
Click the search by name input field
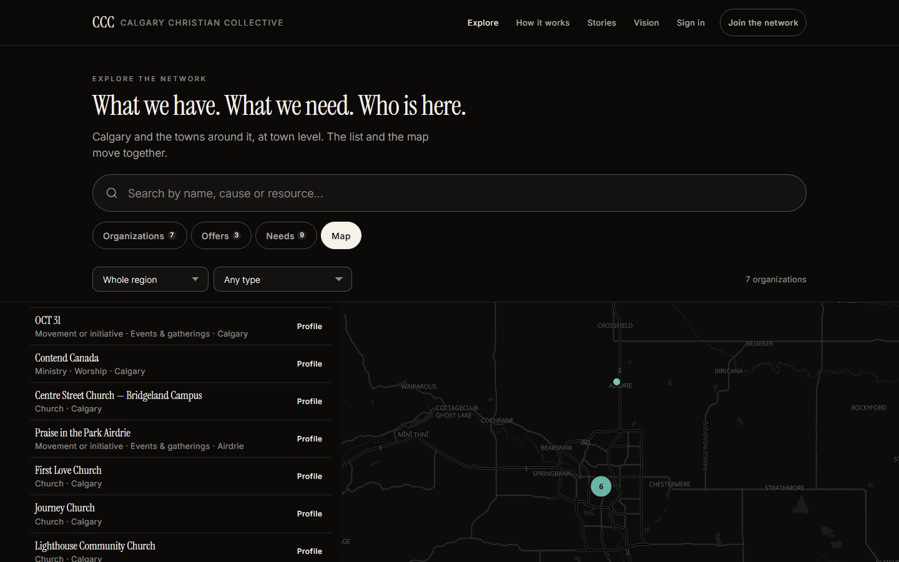tap(449, 193)
